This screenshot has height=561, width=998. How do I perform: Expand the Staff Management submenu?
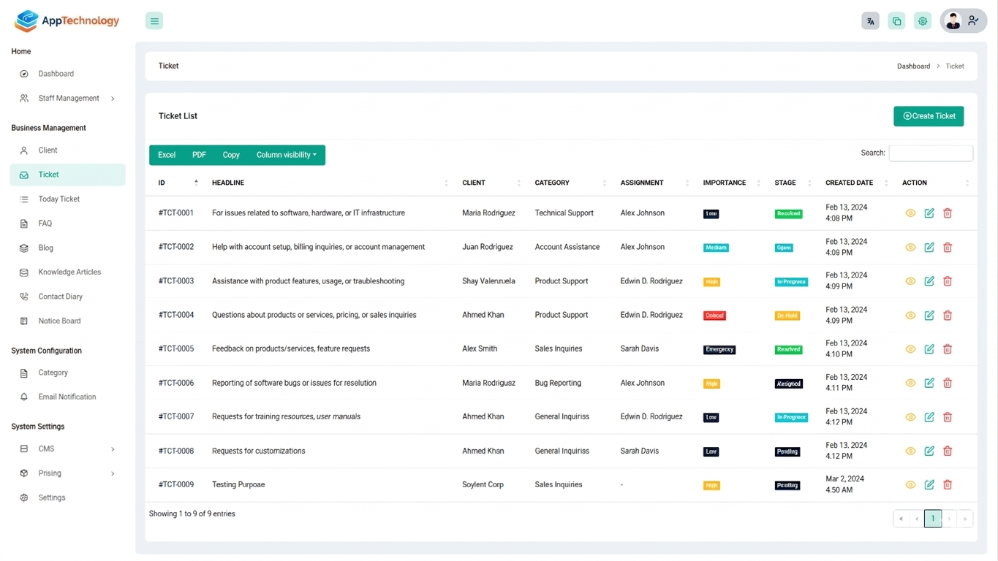click(x=69, y=99)
